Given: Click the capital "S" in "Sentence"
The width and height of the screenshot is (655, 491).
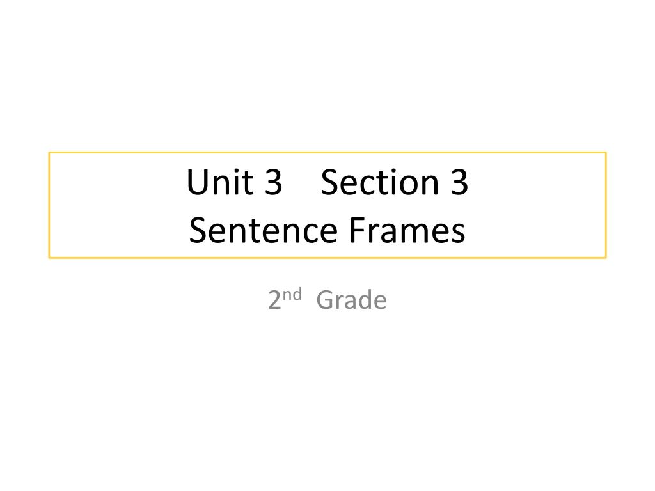Looking at the screenshot, I should click(x=198, y=230).
